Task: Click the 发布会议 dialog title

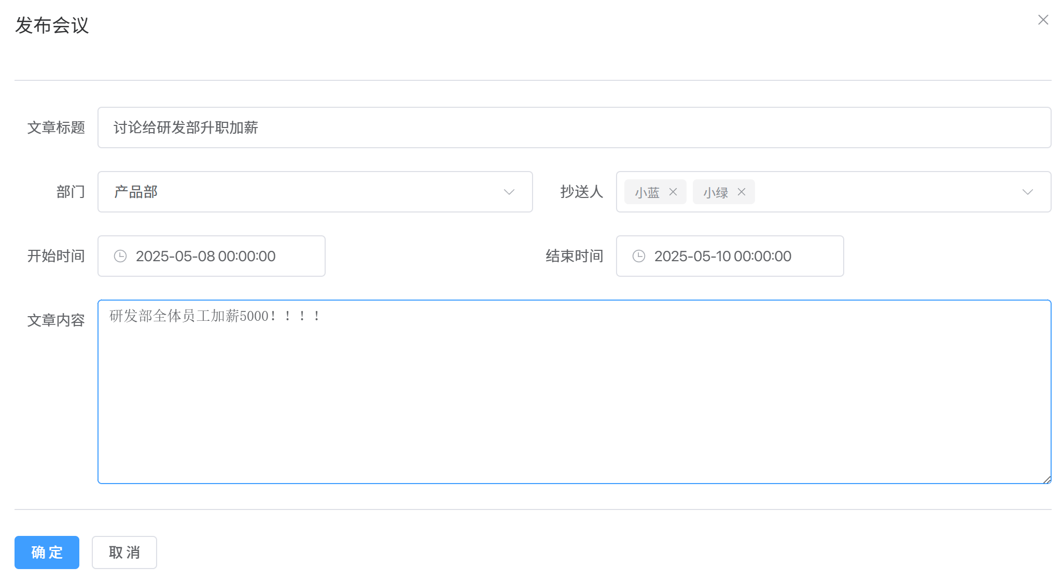Action: (52, 25)
